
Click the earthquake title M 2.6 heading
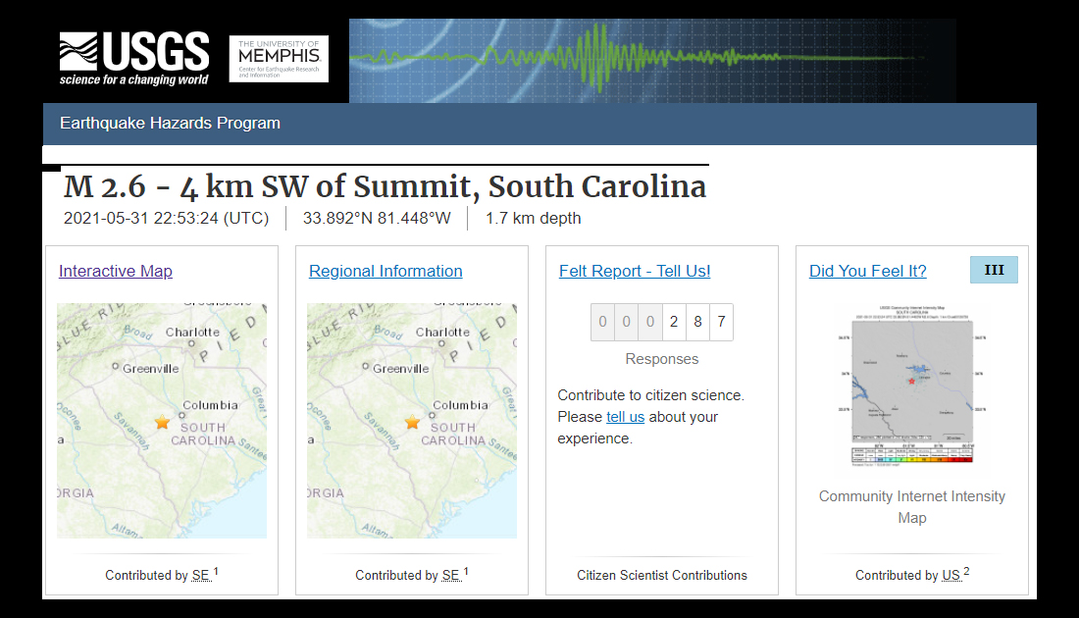pos(385,186)
